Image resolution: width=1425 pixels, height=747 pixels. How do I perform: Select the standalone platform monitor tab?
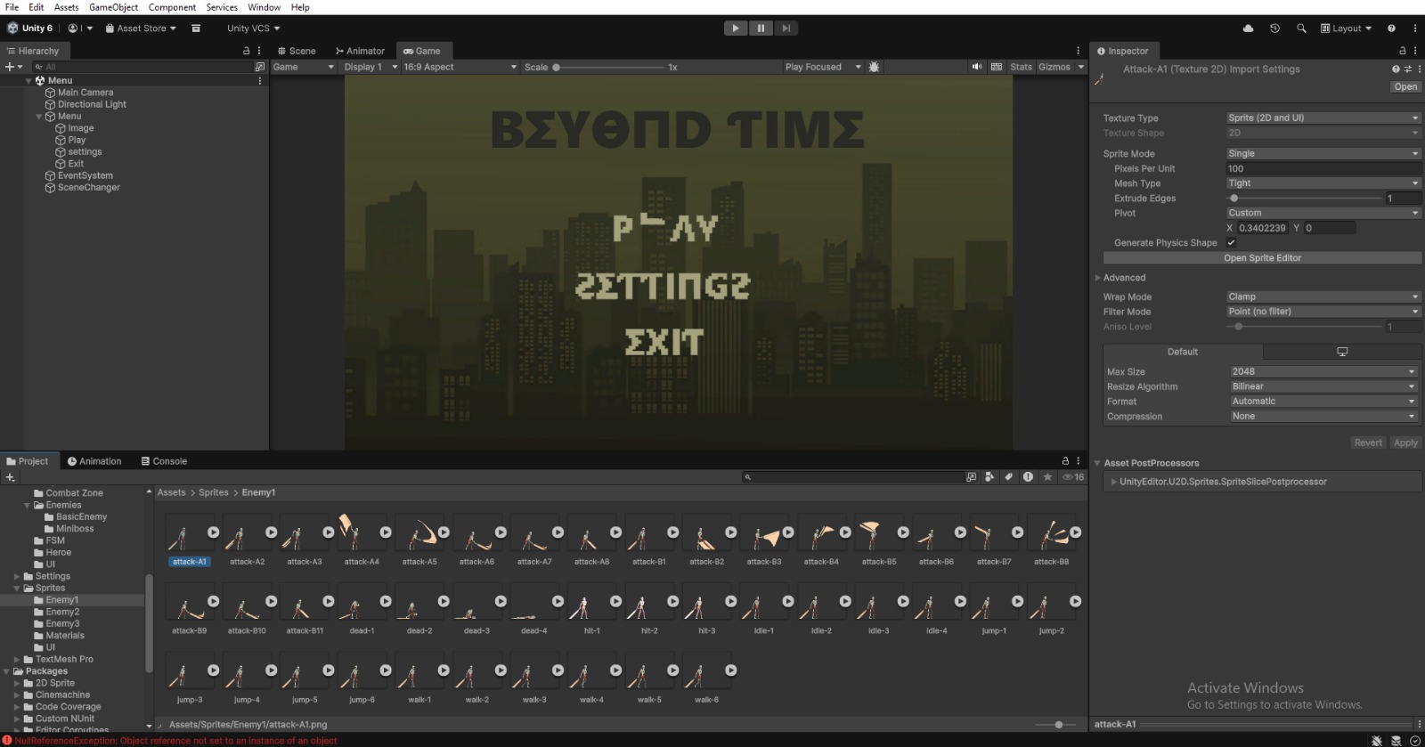(x=1342, y=352)
